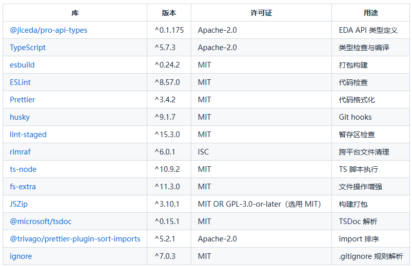Open the ts-node link
412x266 pixels.
[23, 169]
